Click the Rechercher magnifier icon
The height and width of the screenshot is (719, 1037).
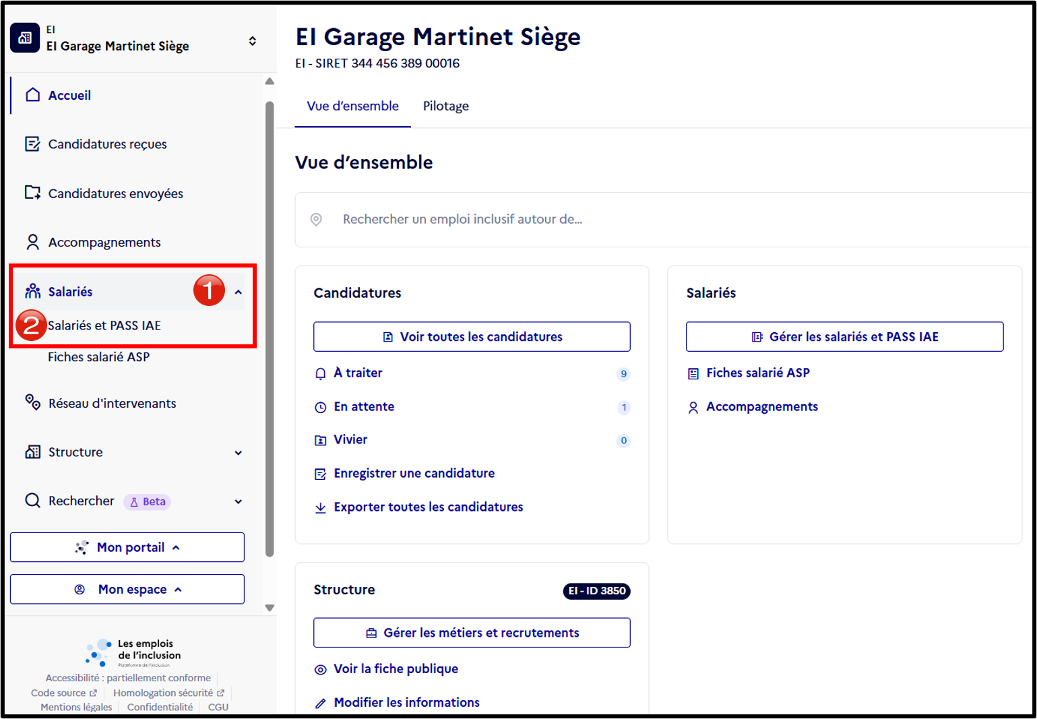[x=32, y=501]
